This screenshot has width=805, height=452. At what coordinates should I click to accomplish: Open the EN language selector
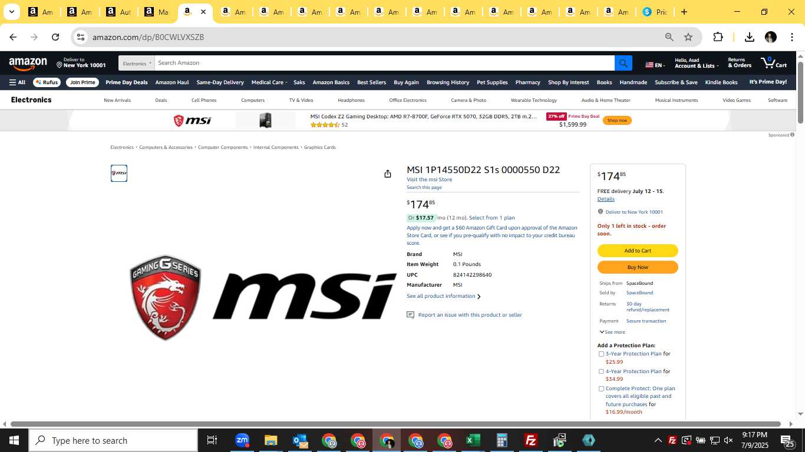click(655, 65)
